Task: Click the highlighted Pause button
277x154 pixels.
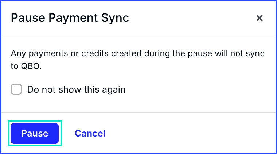Action: [35, 133]
